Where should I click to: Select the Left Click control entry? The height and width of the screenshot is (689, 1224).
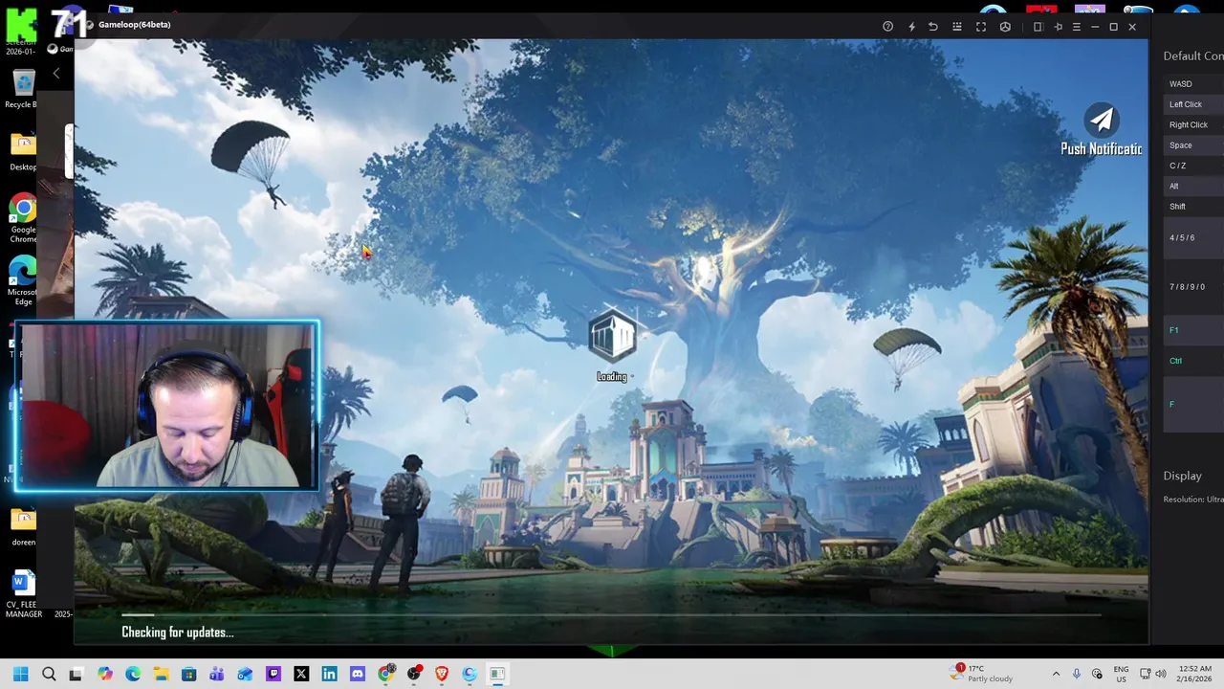click(x=1193, y=104)
